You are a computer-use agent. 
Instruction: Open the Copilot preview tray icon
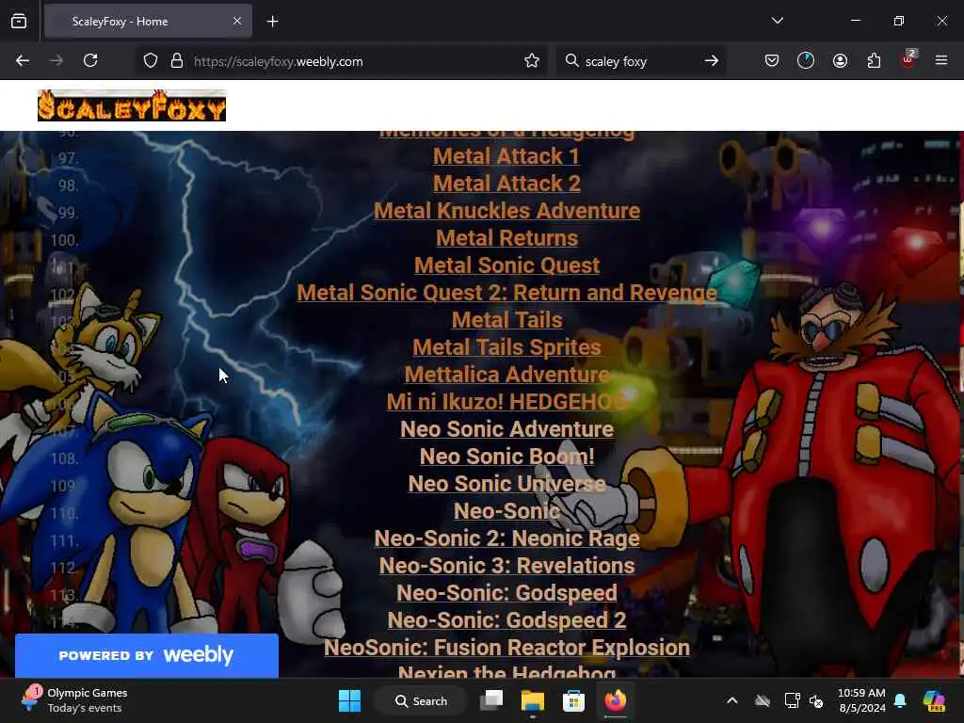[934, 700]
